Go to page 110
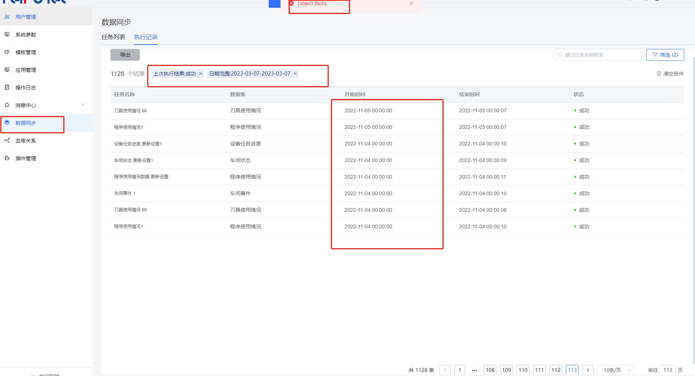Screen dimensions: 695x376 coord(523,370)
